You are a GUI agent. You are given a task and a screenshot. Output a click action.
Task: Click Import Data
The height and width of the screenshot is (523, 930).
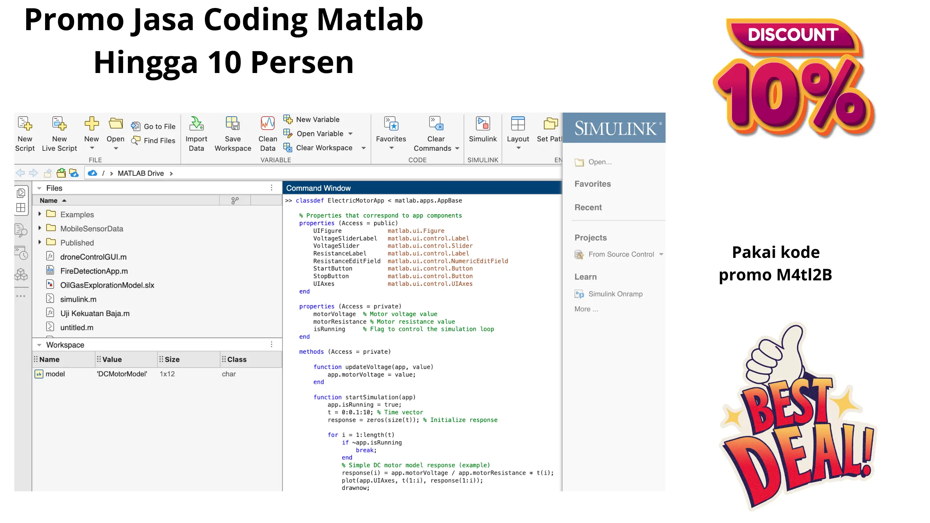[196, 134]
